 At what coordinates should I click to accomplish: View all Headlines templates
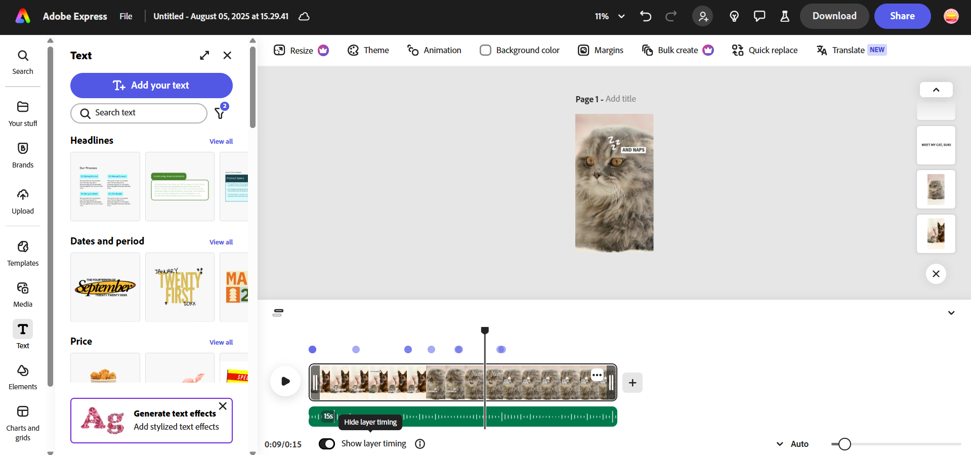pos(221,141)
